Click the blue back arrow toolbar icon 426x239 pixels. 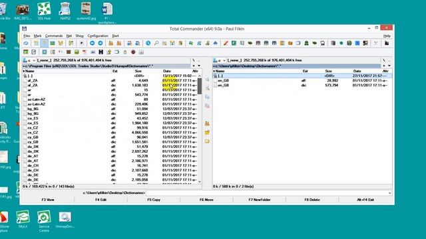(92, 43)
